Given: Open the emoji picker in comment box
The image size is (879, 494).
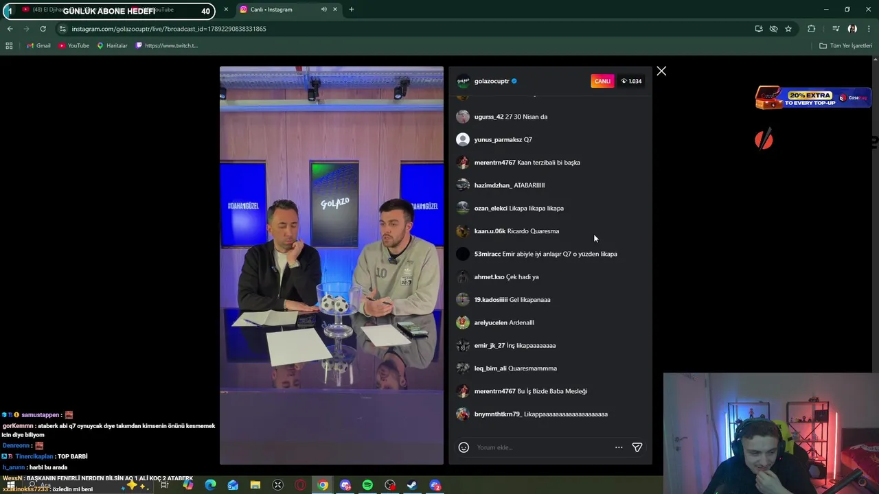Looking at the screenshot, I should click(x=464, y=447).
